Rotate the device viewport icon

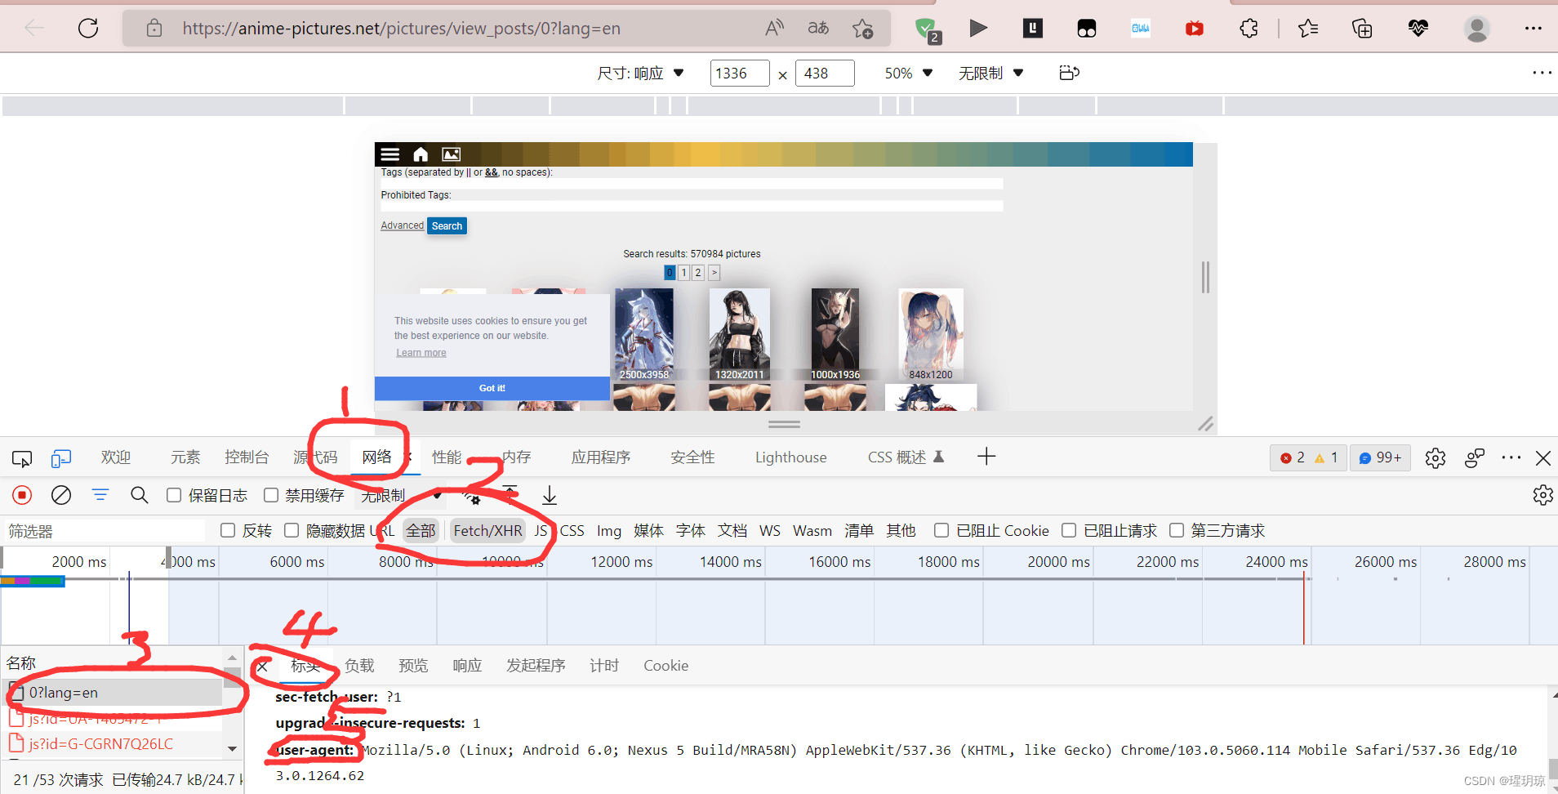click(1069, 73)
